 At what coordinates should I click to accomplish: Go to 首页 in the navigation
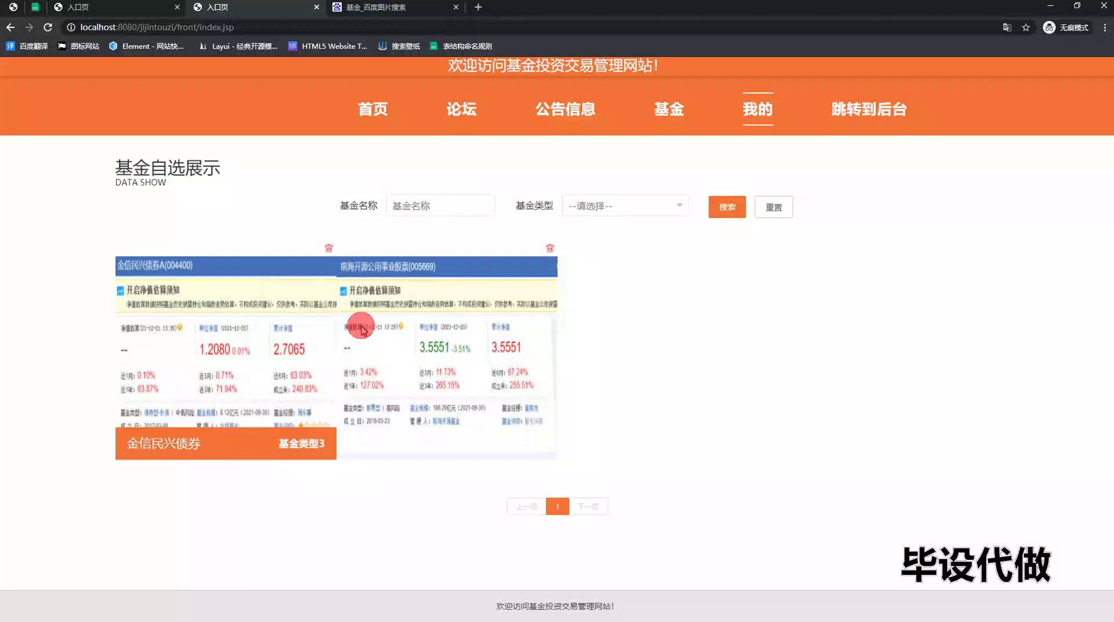pos(372,109)
